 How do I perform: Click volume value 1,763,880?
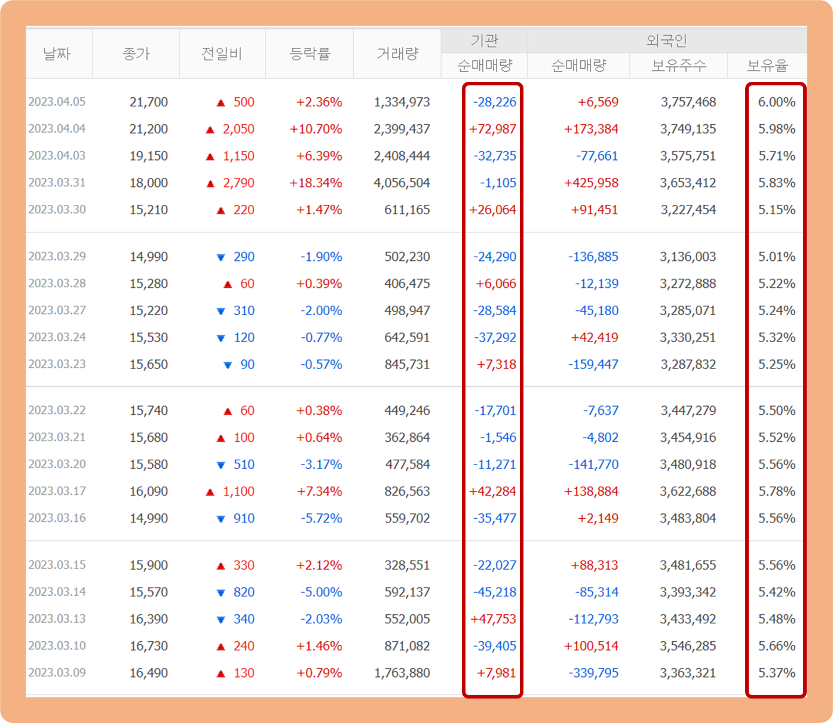(402, 673)
